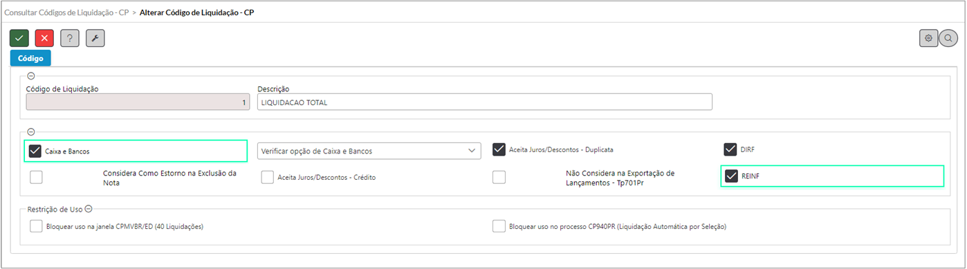Enable Aceita Juros/Descontos - Crédito checkbox
The height and width of the screenshot is (269, 967).
coord(268,178)
